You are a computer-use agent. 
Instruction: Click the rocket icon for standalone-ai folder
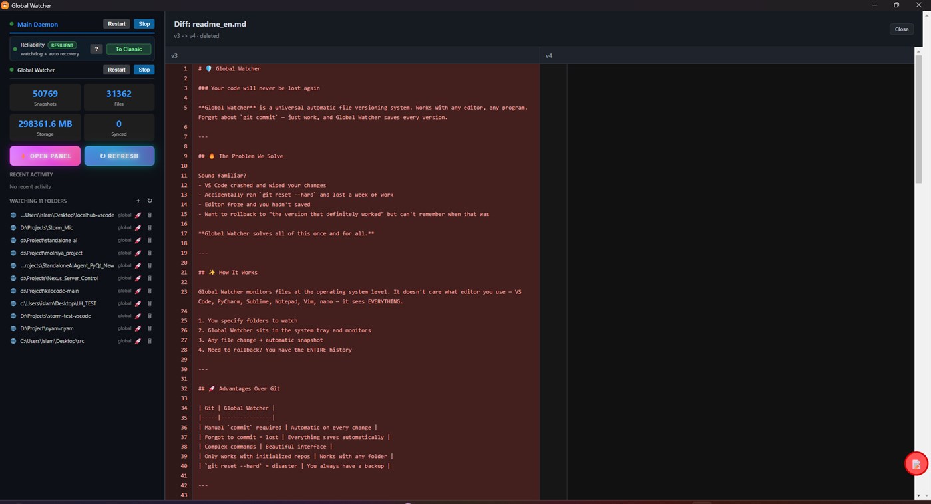(138, 241)
